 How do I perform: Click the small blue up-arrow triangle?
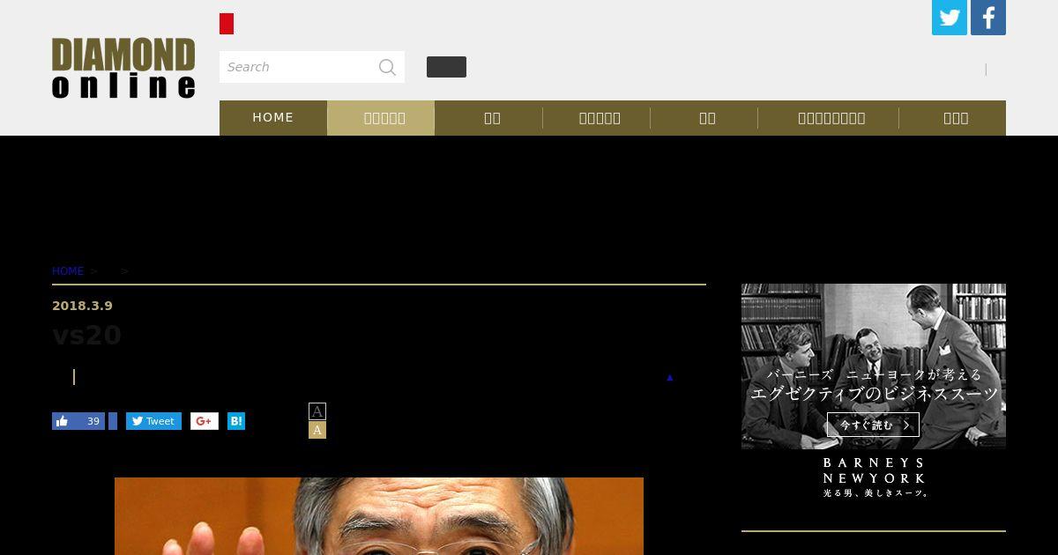(x=670, y=378)
